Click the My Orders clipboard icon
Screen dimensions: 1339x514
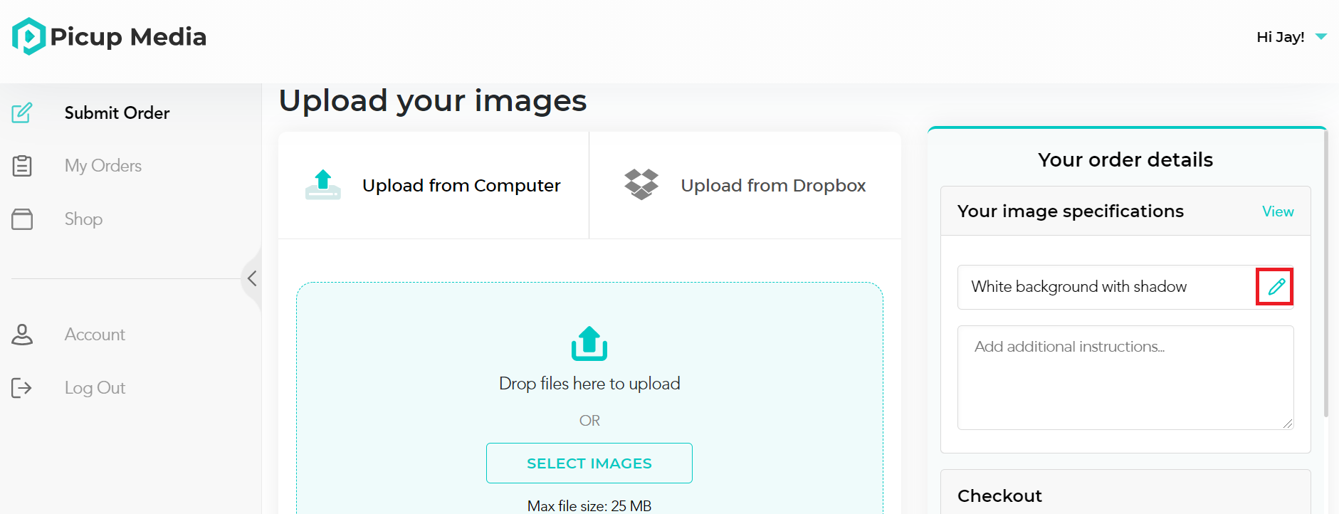(x=22, y=166)
